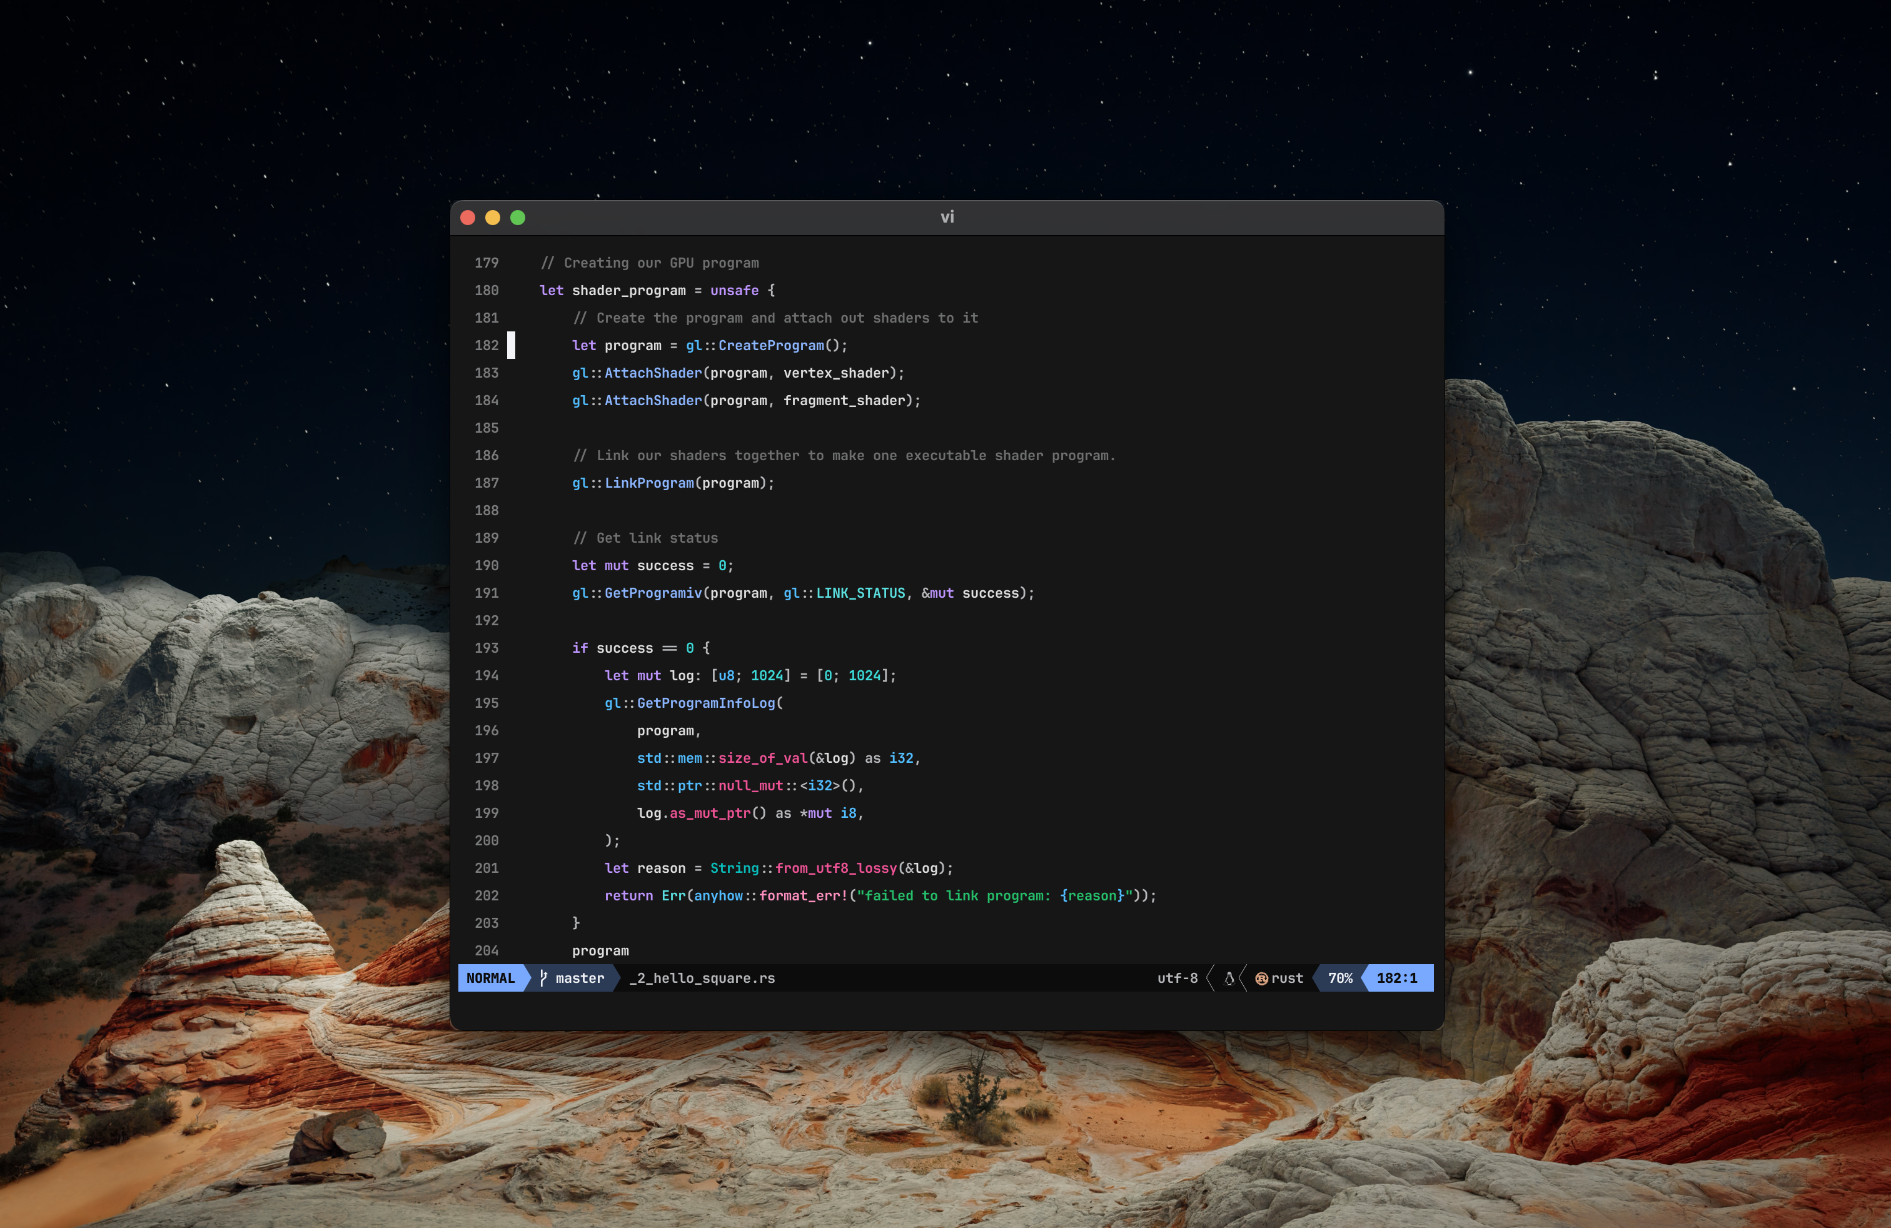
Task: Click line number 192
Action: pyautogui.click(x=487, y=621)
